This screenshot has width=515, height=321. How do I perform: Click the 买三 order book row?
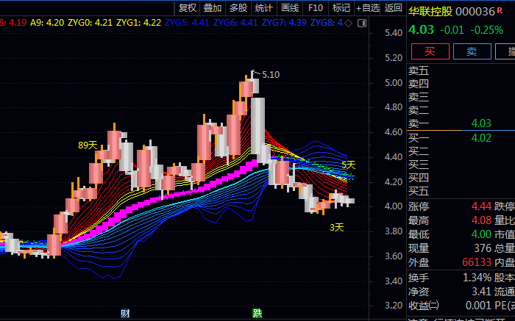[x=461, y=165]
